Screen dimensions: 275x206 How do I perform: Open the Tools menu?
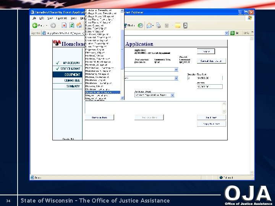tap(74, 18)
